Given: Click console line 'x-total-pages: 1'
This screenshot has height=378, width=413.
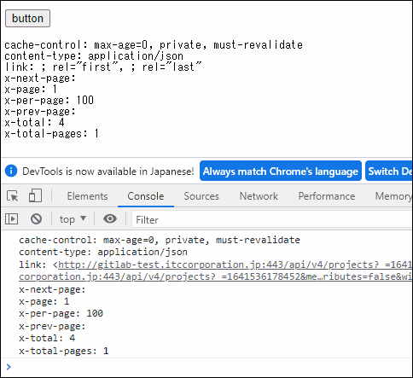Looking at the screenshot, I should (64, 351).
